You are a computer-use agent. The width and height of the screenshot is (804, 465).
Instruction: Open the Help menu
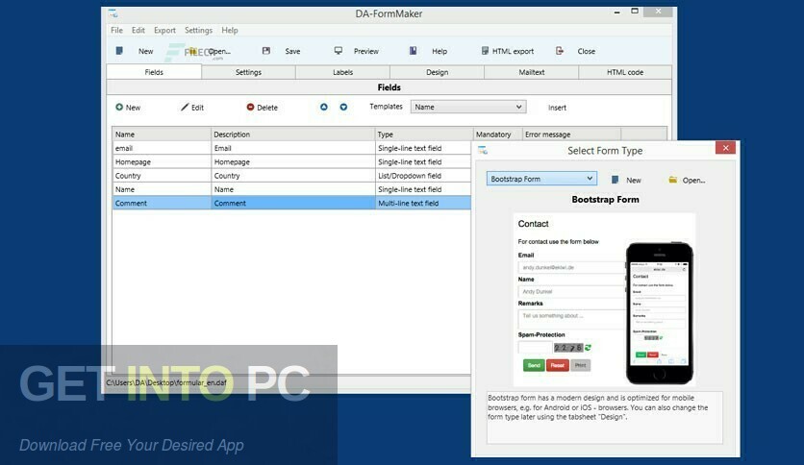(x=230, y=30)
